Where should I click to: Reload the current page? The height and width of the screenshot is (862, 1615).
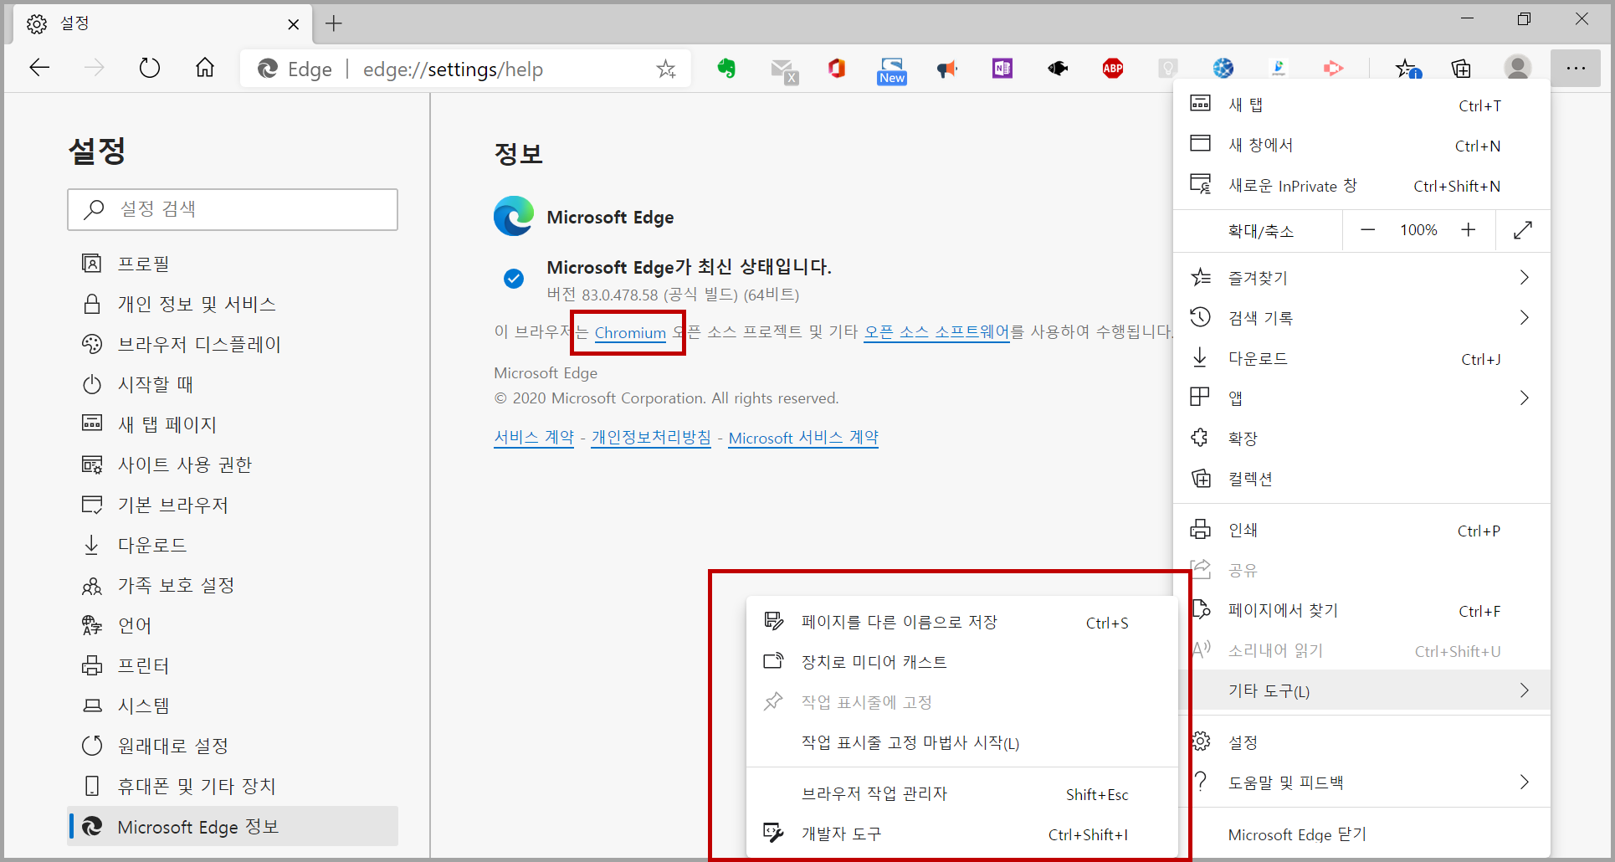click(x=150, y=68)
